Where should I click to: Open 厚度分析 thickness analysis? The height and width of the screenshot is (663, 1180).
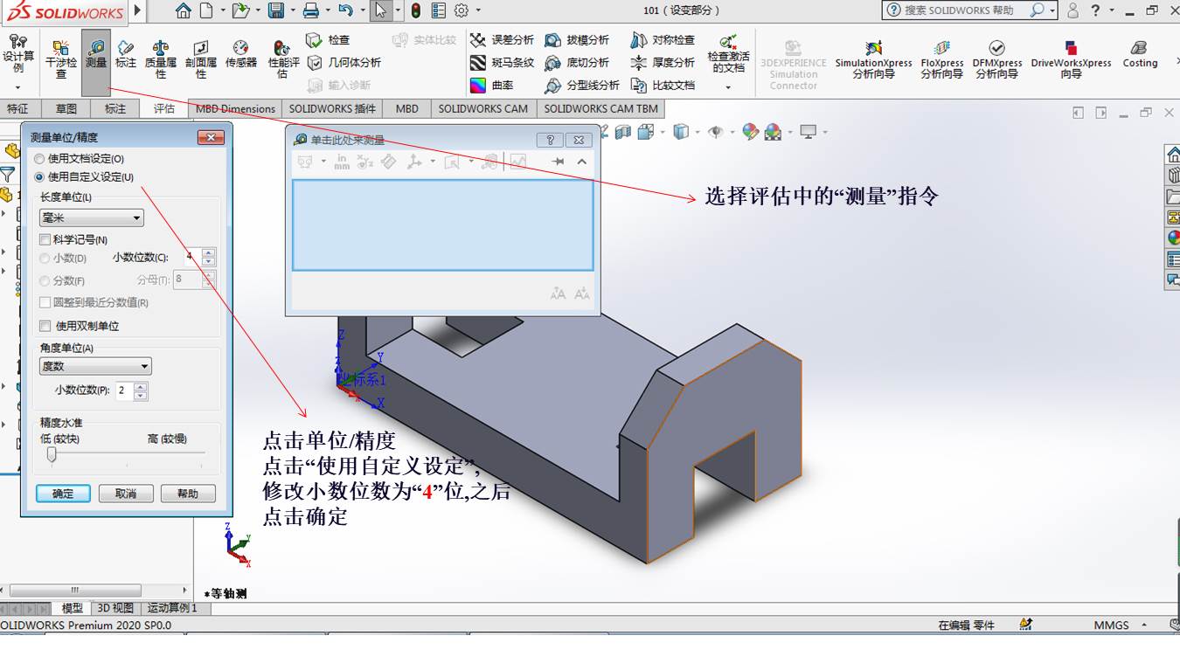[x=663, y=63]
